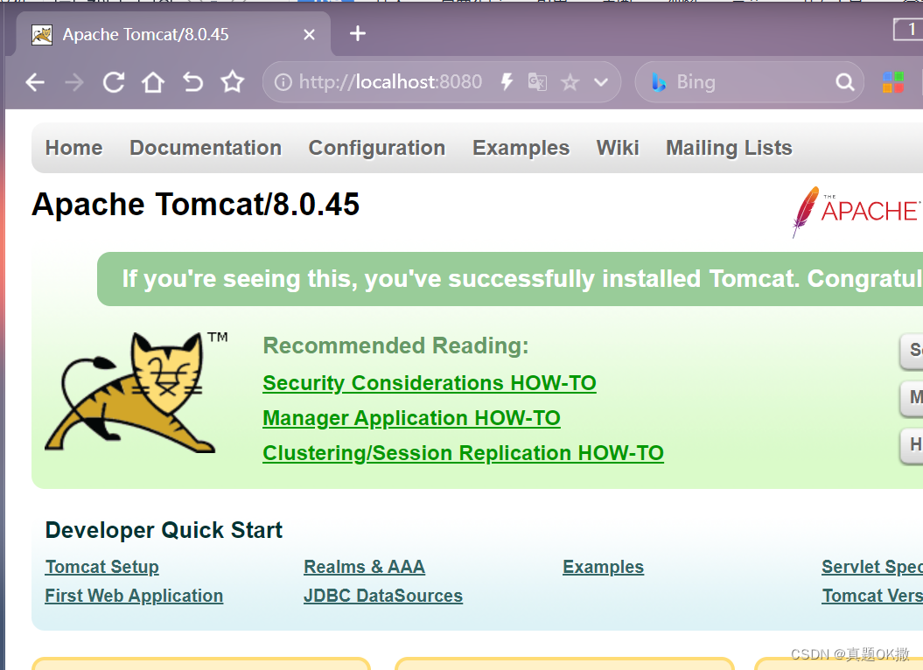Click the tab count box showing 1
This screenshot has height=670, width=923.
click(908, 30)
